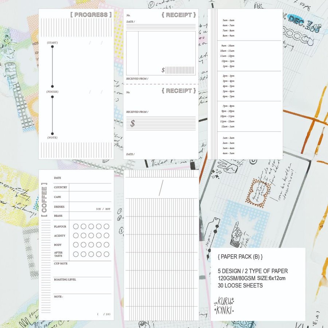This screenshot has height=328, width=328.
Task: Select the fourth AFTER TASTE rating circle
Action: click(x=99, y=254)
